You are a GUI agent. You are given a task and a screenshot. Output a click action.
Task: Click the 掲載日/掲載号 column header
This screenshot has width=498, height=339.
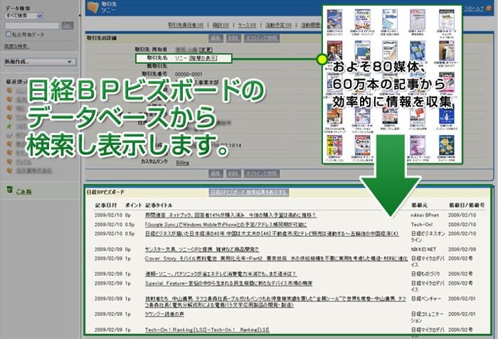[x=467, y=205]
